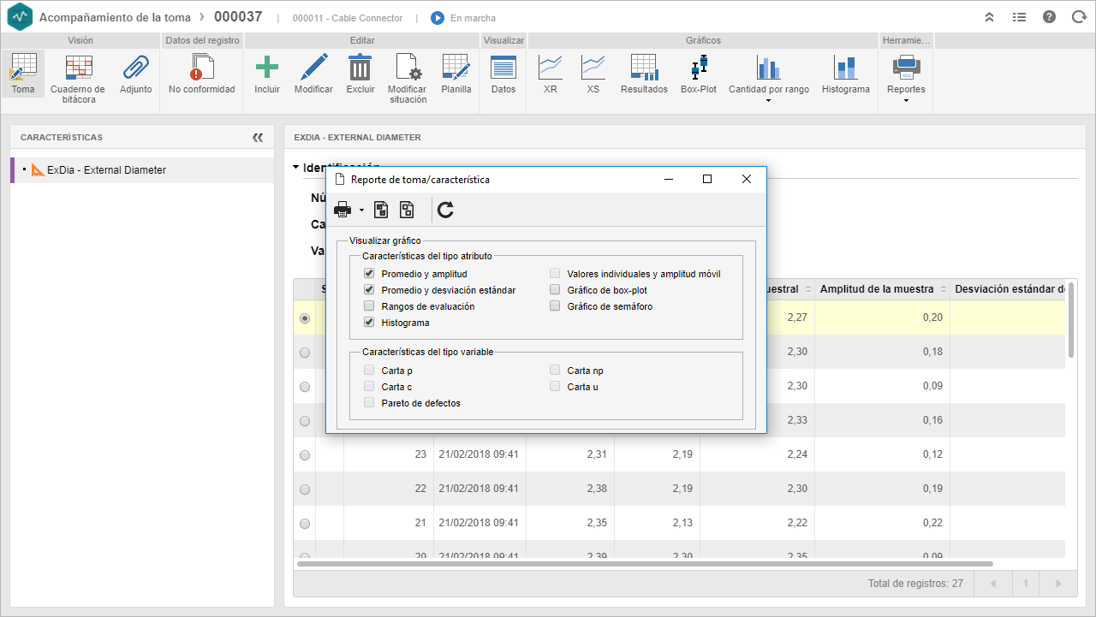Open the Box-Plot chart icon
This screenshot has height=617, width=1096.
tap(698, 68)
